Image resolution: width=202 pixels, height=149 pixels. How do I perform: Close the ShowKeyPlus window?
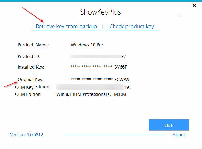[194, 5]
